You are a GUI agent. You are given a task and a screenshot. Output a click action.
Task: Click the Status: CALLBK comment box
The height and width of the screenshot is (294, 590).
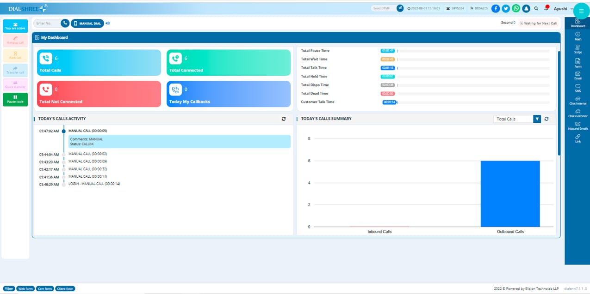[x=180, y=142]
